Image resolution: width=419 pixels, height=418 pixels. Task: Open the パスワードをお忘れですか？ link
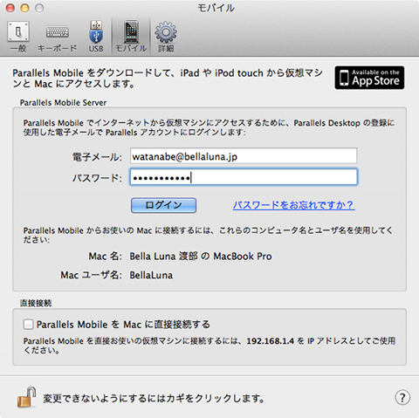(293, 205)
